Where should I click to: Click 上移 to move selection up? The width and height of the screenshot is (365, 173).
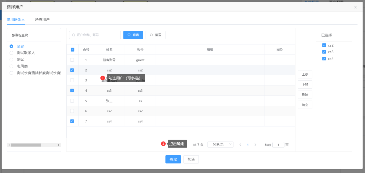click(305, 74)
